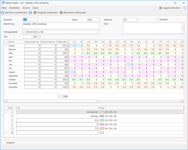The width and height of the screenshot is (188, 150).
Task: Click the type field of the new row
Action: click(57, 133)
